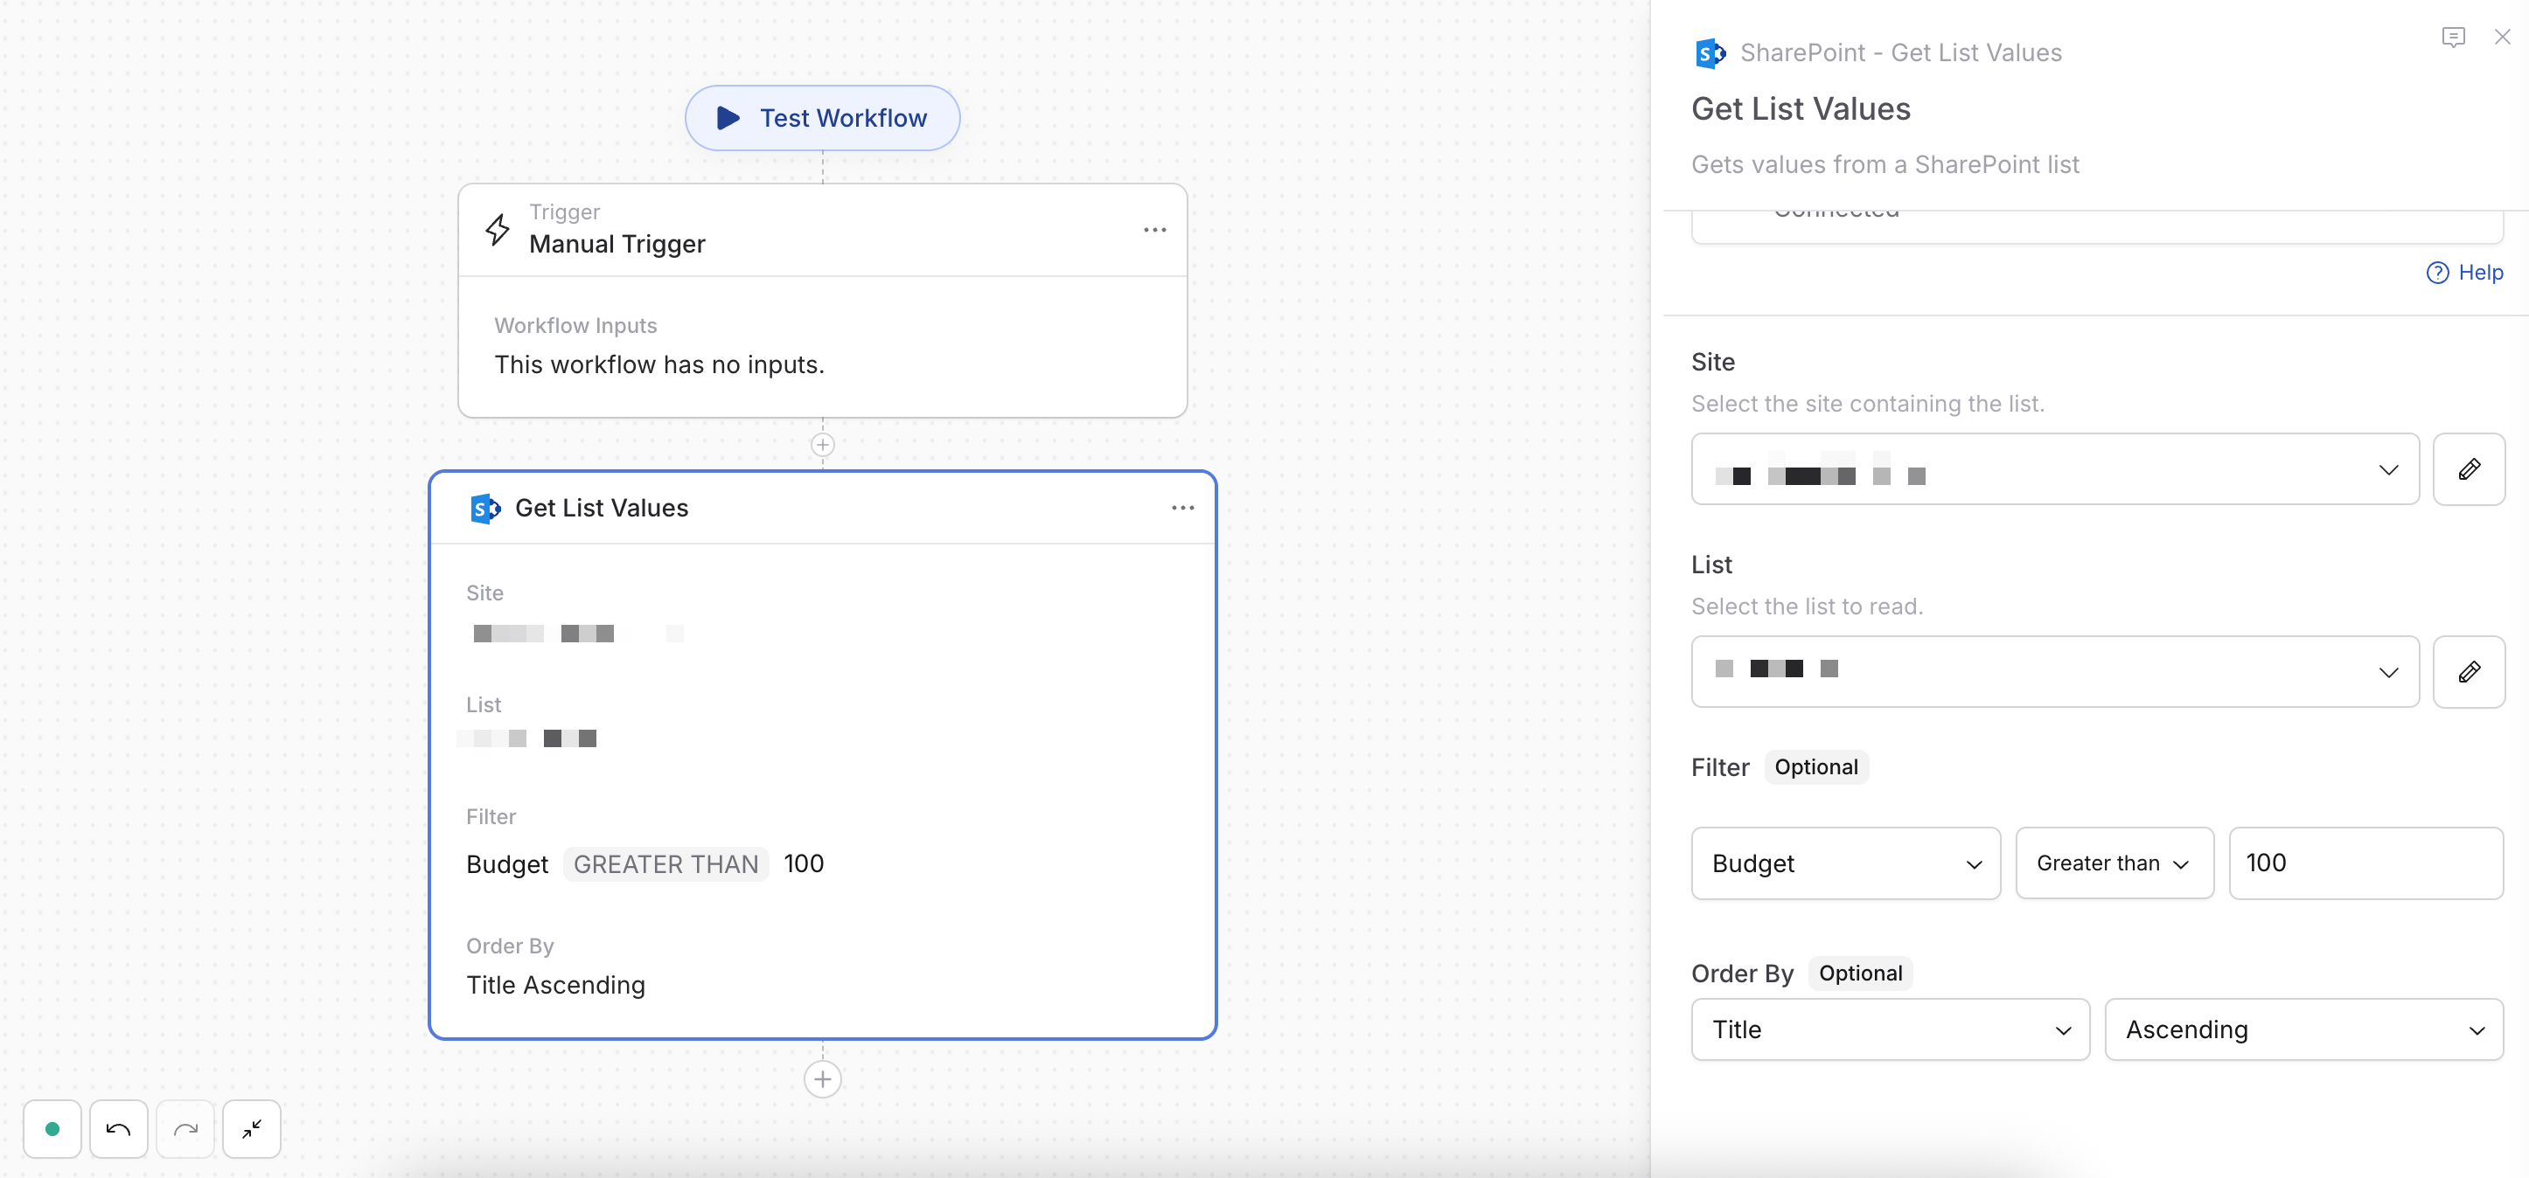
Task: Click 'Title Ascending' text in node
Action: pos(555,985)
